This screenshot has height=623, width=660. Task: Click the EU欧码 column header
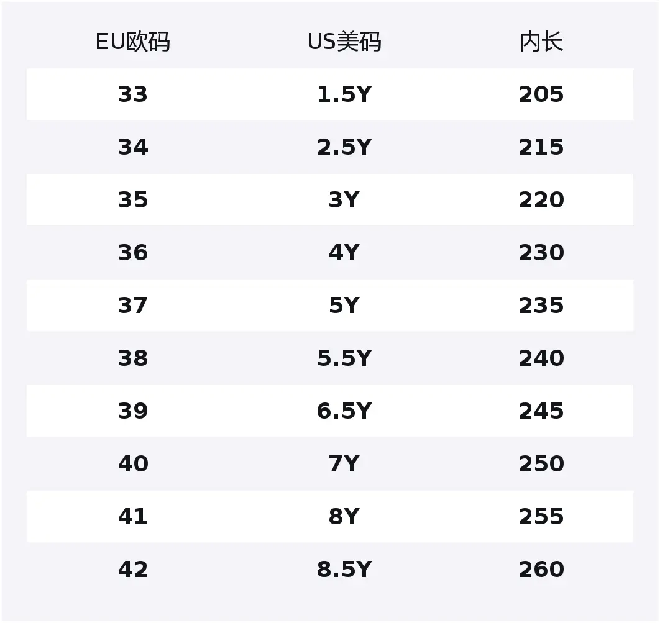[132, 42]
